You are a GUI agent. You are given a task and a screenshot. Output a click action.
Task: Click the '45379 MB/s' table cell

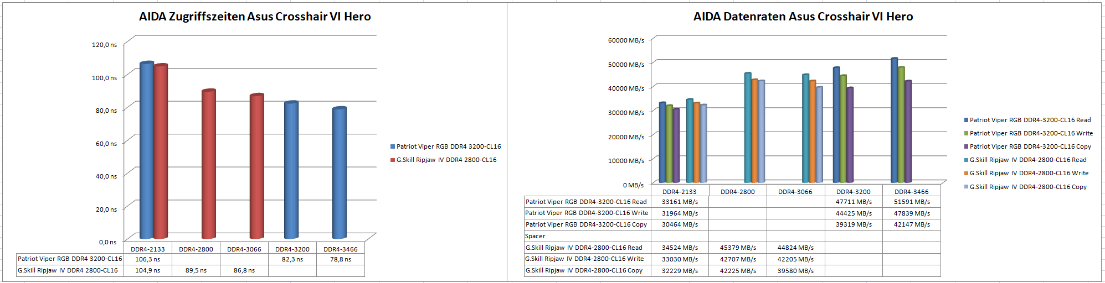738,248
